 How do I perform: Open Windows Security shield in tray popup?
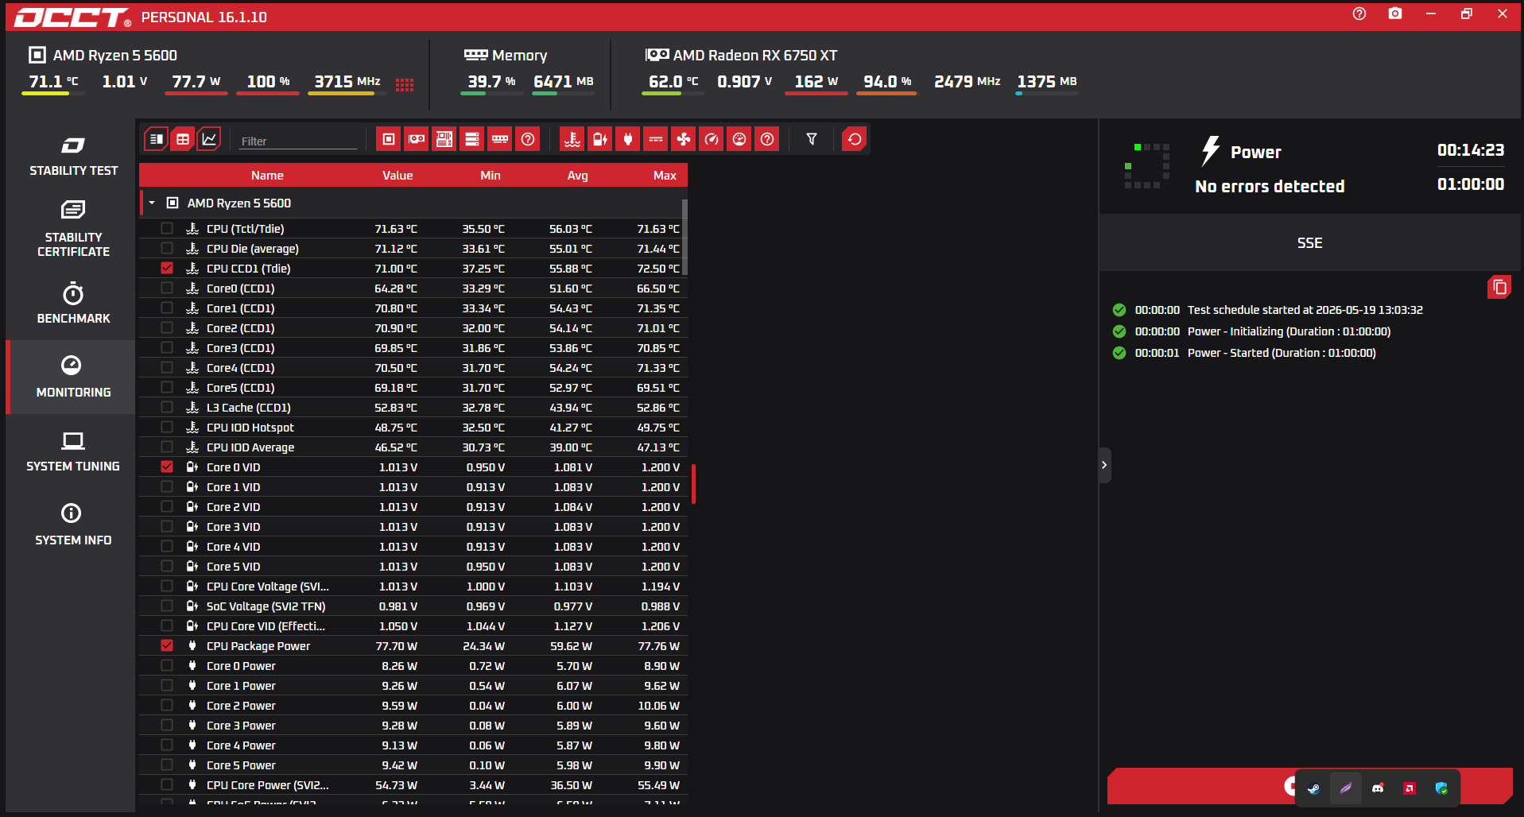click(x=1441, y=788)
